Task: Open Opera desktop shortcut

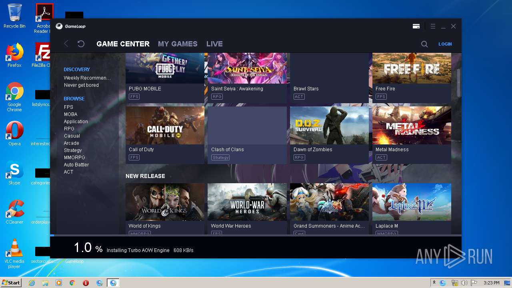Action: coord(14,134)
